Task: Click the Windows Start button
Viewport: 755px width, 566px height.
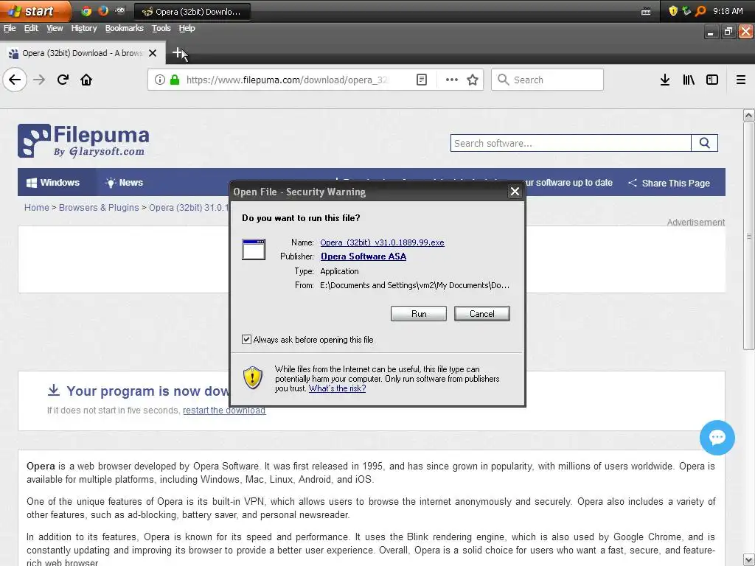Action: [35, 11]
